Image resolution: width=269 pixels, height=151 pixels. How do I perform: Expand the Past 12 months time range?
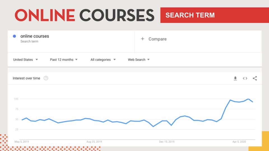pyautogui.click(x=64, y=60)
